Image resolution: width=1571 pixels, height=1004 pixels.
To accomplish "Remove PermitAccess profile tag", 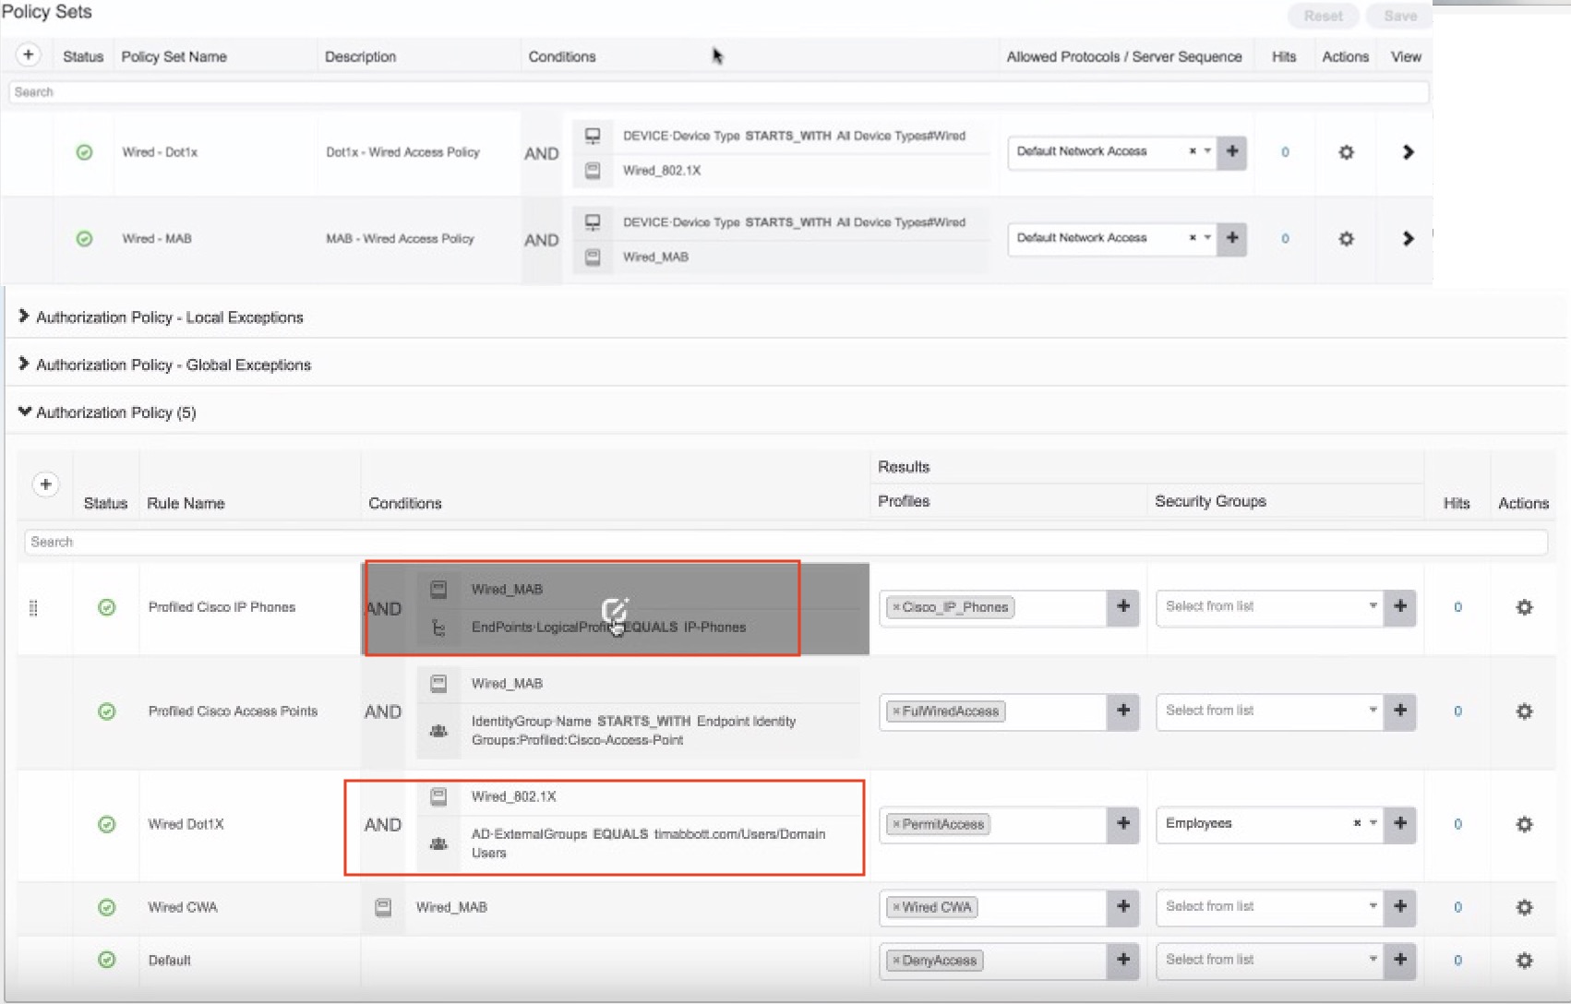I will tap(895, 824).
